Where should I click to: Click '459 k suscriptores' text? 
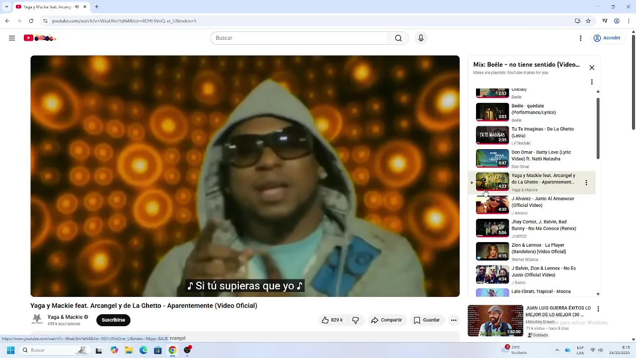(x=64, y=324)
